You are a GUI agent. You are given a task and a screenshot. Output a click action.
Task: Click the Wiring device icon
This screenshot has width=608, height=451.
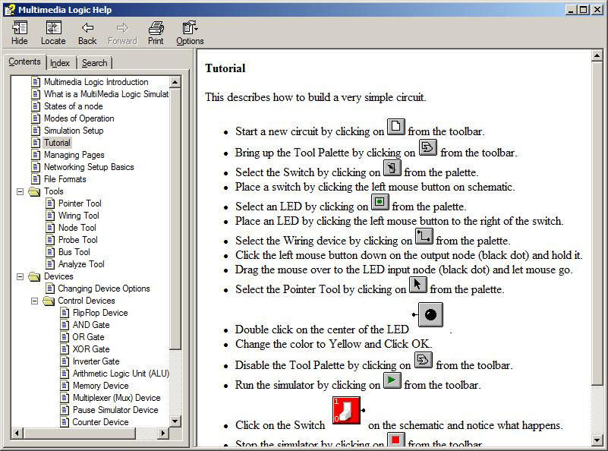click(x=424, y=236)
